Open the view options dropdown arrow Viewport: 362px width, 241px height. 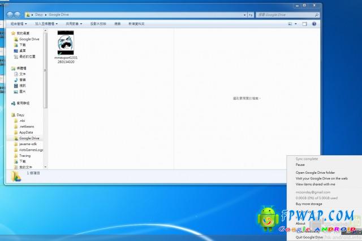pyautogui.click(x=295, y=24)
